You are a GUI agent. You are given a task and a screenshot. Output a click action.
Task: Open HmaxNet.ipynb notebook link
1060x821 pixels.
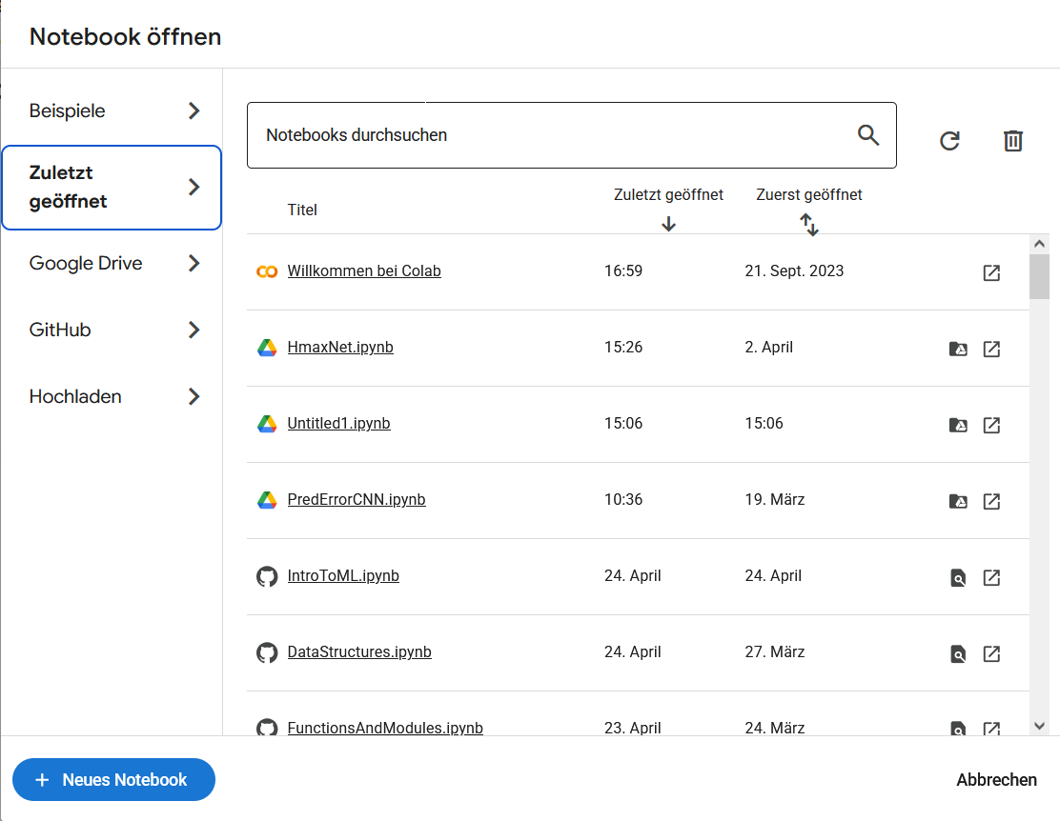tap(340, 348)
